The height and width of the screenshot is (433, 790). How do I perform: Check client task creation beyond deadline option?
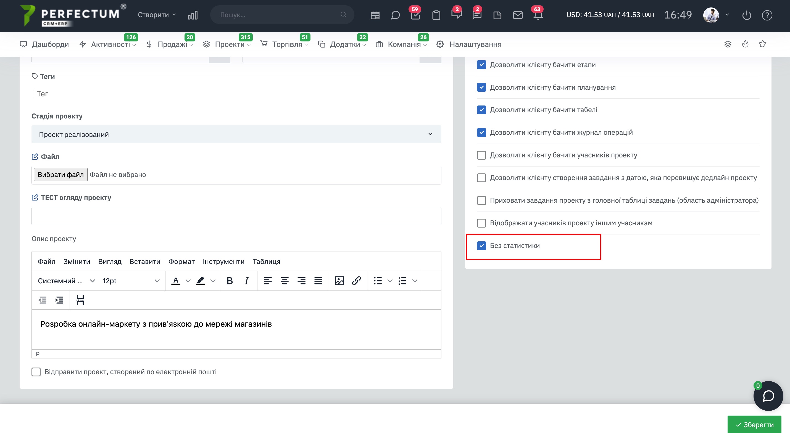[x=481, y=178]
